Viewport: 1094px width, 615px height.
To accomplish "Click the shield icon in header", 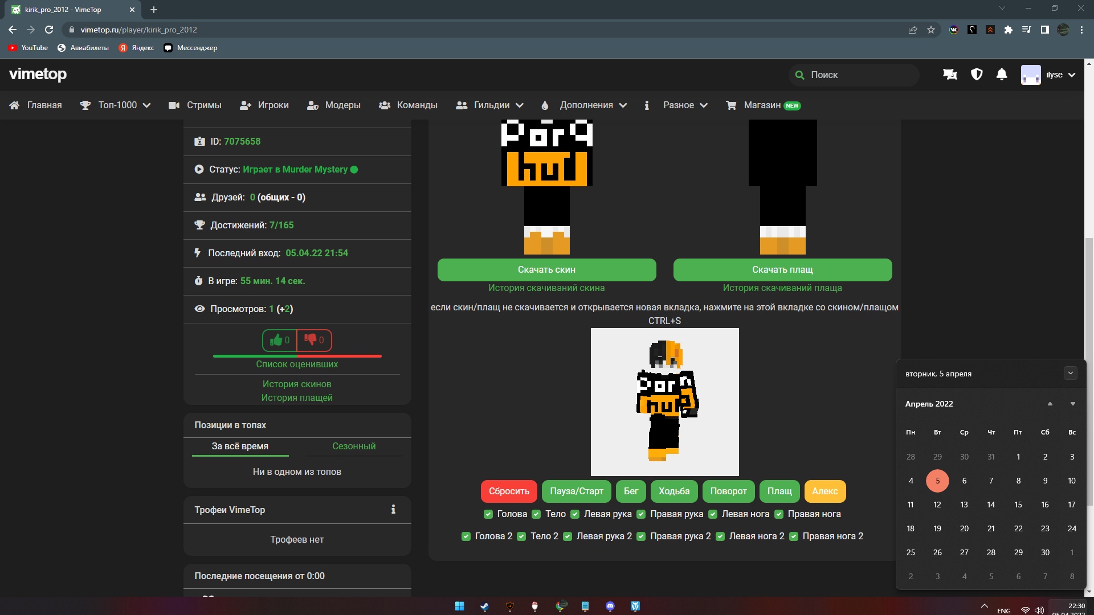I will pyautogui.click(x=977, y=75).
